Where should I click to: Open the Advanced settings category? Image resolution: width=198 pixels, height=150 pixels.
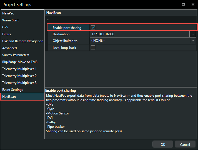tap(9, 48)
